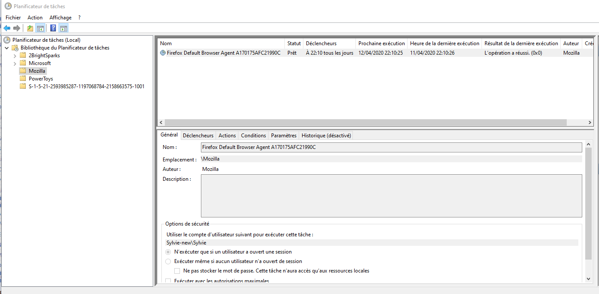Image resolution: width=599 pixels, height=294 pixels.
Task: Go forward using the Forward arrow
Action: (x=17, y=28)
